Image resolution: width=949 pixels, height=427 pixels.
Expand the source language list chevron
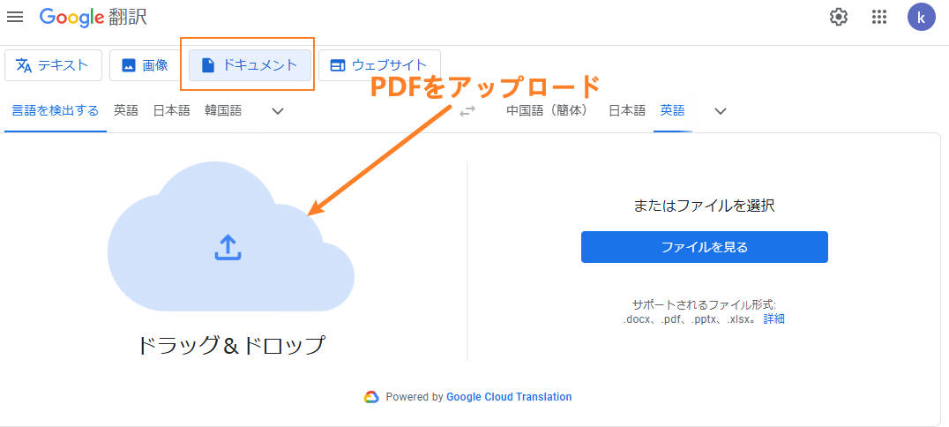tap(278, 111)
